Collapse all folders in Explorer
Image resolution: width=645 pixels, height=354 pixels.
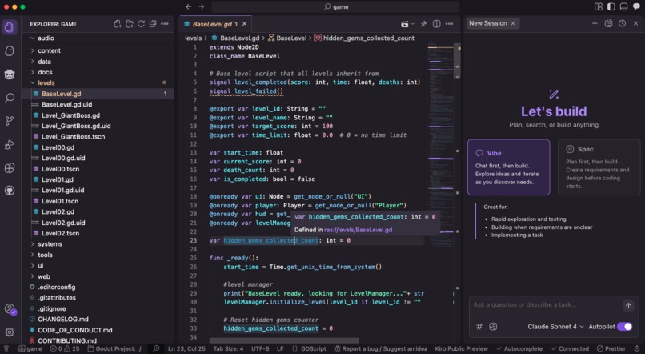coord(153,24)
